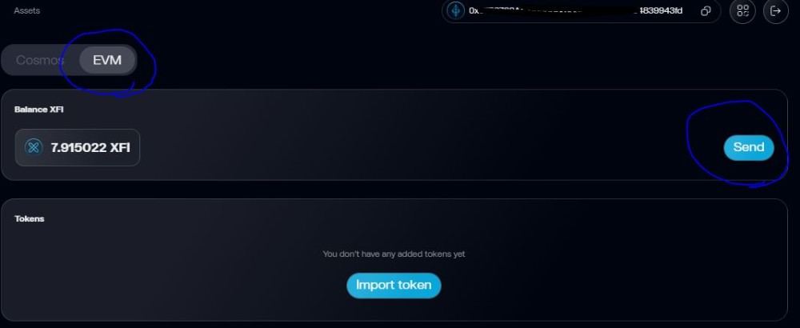Select the 0x wallet address text

(575, 10)
